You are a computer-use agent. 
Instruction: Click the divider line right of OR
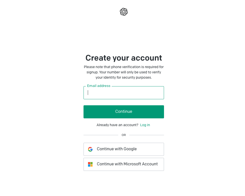pyautogui.click(x=147, y=135)
